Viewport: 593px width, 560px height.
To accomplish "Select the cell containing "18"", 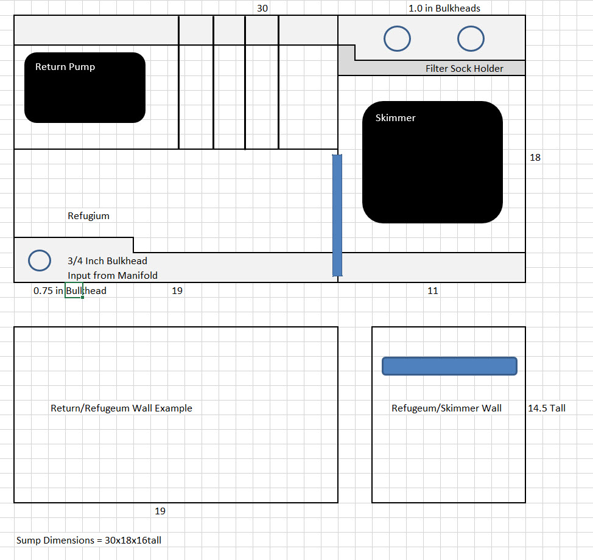I will [535, 158].
